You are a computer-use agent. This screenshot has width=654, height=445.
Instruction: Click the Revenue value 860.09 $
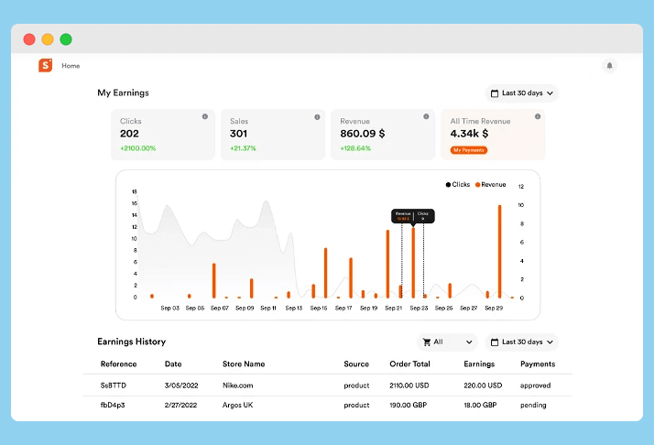point(363,134)
